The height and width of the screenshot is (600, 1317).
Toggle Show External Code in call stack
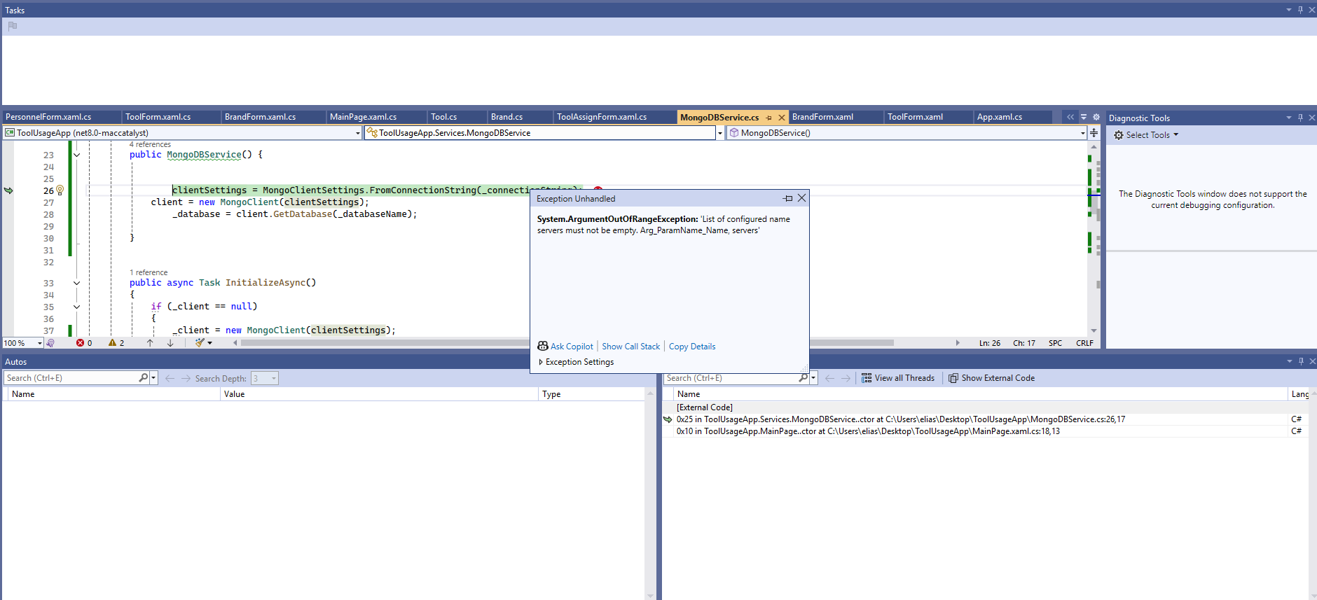click(x=991, y=378)
